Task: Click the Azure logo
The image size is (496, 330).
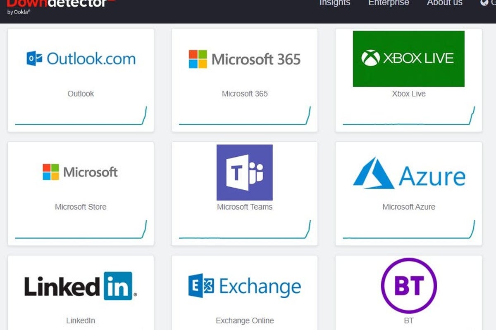Action: tap(409, 173)
